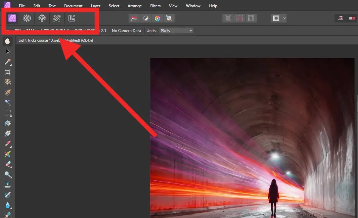Screen dimensions: 358x218
Task: Switch to the Photo Persona
Action: tap(12, 18)
